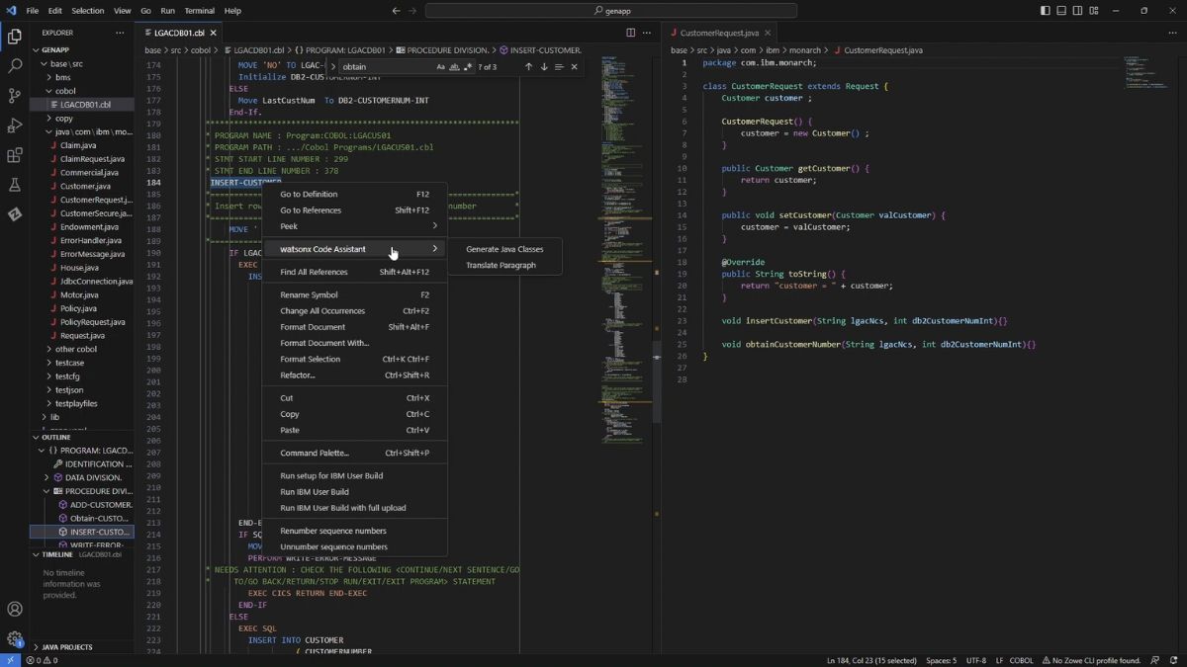The width and height of the screenshot is (1187, 667).
Task: Collapse PROCEDURE DIVISION in the Outline
Action: click(46, 490)
